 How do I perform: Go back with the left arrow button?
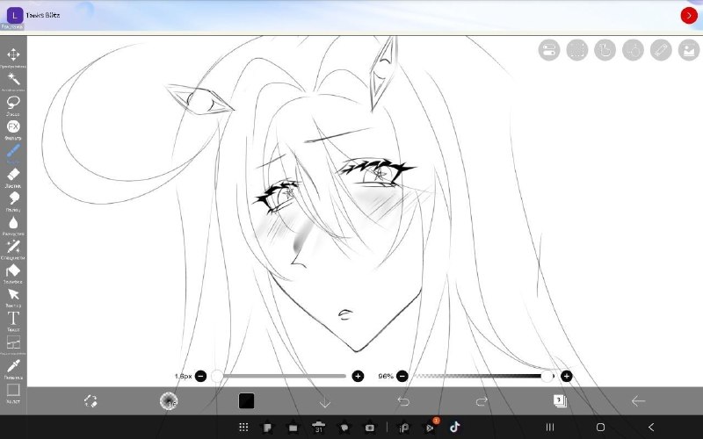pyautogui.click(x=638, y=401)
